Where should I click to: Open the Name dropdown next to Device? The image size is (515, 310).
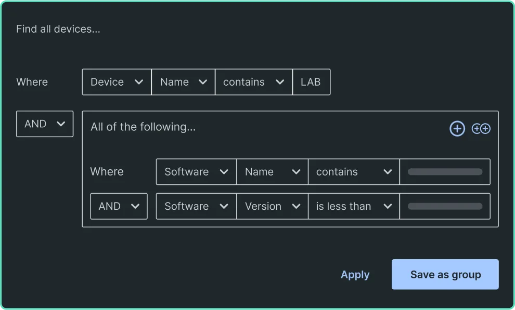click(183, 82)
